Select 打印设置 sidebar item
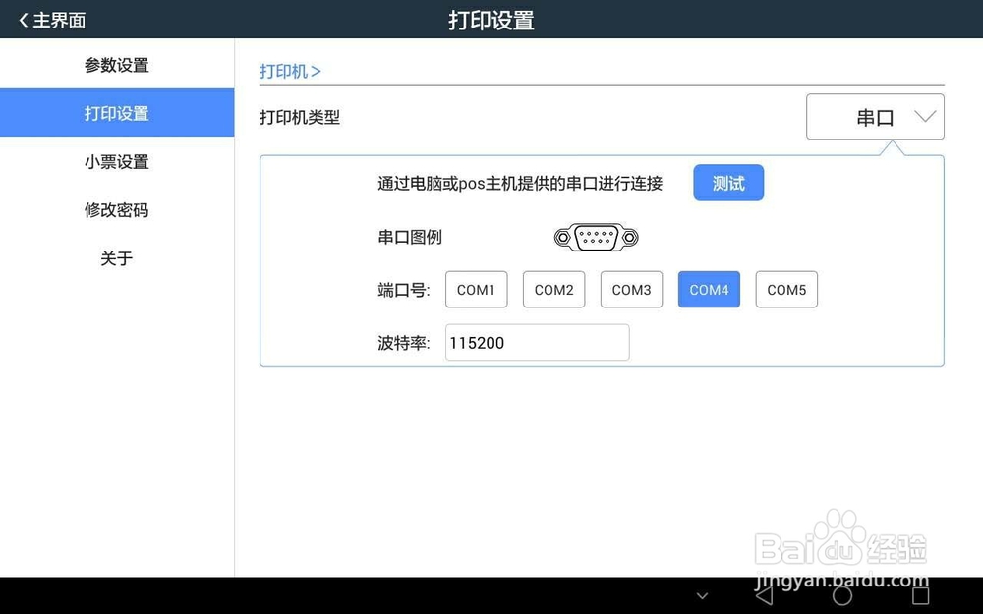Viewport: 983px width, 614px height. tap(117, 113)
